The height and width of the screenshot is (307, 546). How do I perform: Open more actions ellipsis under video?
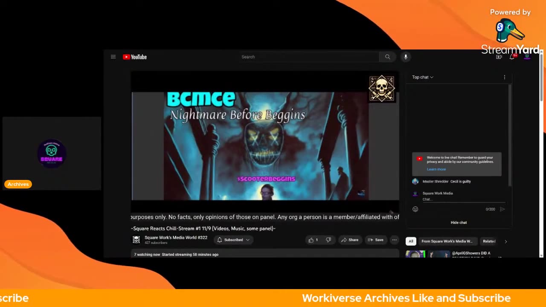[x=394, y=240]
